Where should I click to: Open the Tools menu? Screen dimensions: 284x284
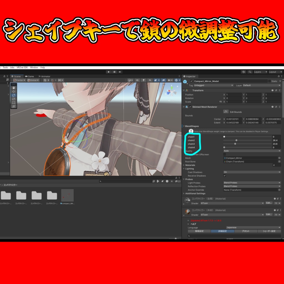[5, 67]
